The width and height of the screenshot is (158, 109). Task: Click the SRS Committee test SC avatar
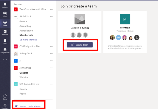coord(16,84)
